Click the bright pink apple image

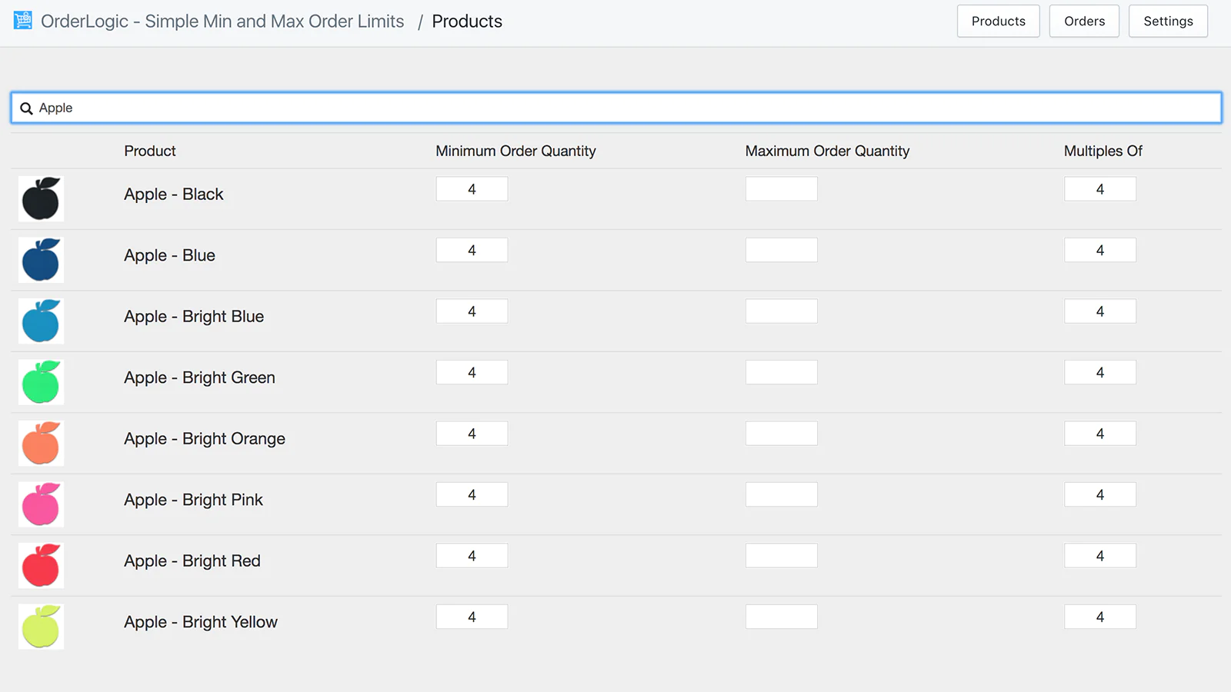tap(41, 504)
